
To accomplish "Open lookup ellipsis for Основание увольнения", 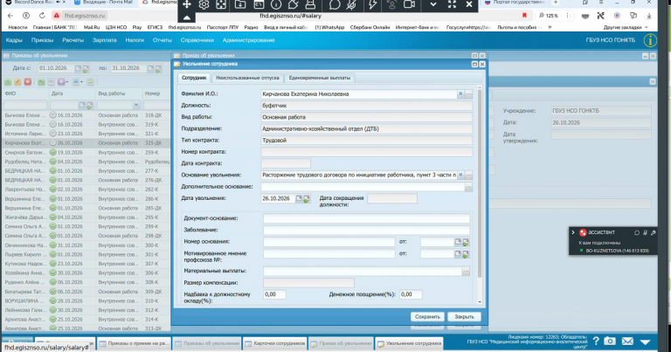I will pyautogui.click(x=468, y=176).
